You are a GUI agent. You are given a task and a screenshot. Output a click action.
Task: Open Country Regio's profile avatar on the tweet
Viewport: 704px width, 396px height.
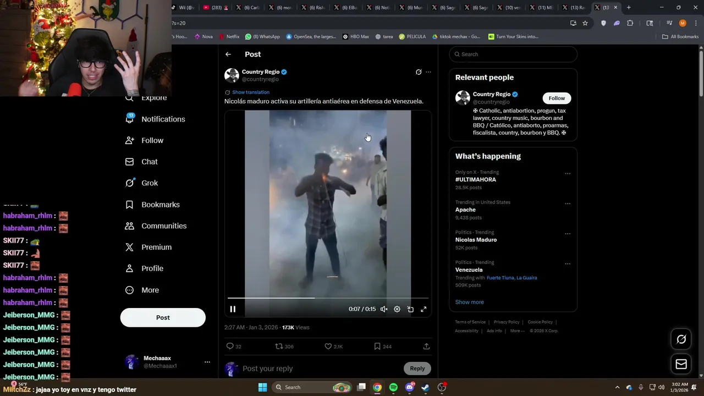[x=232, y=75]
